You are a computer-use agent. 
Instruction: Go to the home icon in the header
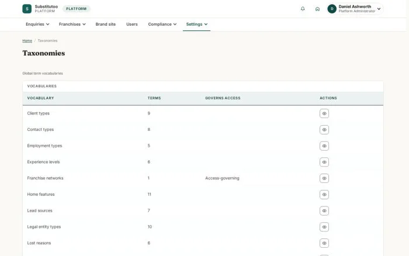coord(317,9)
